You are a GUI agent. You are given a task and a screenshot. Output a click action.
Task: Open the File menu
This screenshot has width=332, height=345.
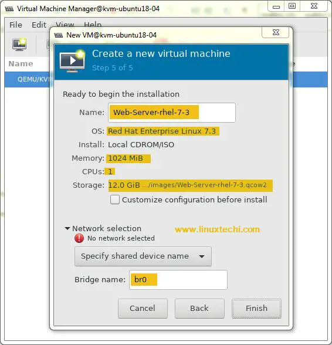pos(16,25)
